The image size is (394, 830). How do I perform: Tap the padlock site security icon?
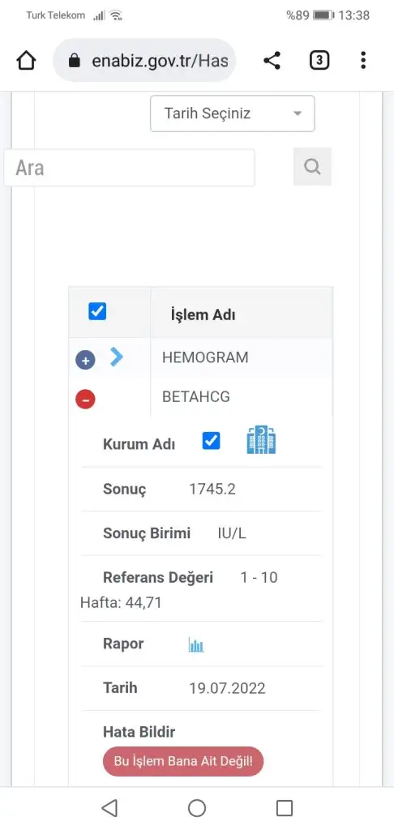(75, 61)
